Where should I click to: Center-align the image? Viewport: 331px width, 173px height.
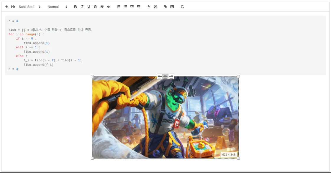(165, 77)
